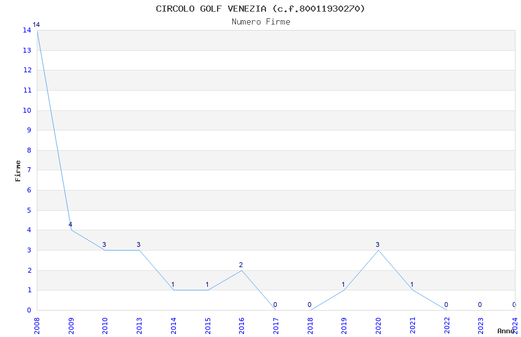Click y-axis tick label 8

pyautogui.click(x=29, y=150)
